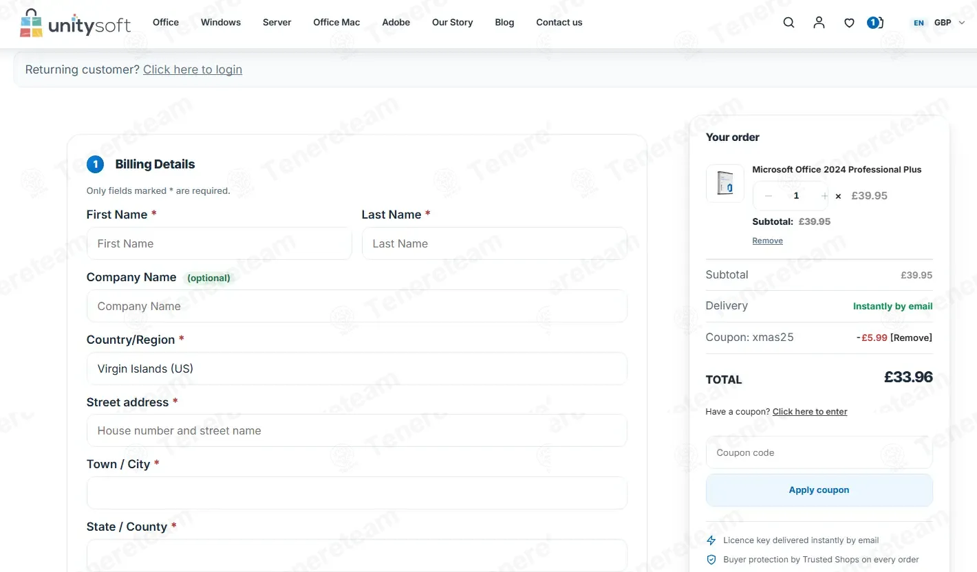Open the wishlist heart icon
Screen dimensions: 977x572
(849, 23)
